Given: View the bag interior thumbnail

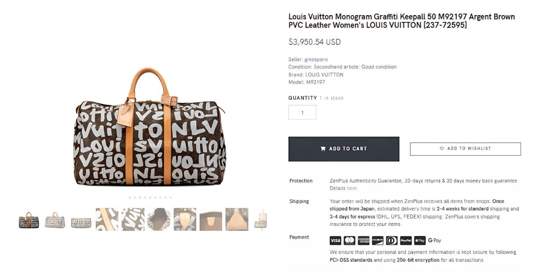Looking at the screenshot, I should [159, 220].
